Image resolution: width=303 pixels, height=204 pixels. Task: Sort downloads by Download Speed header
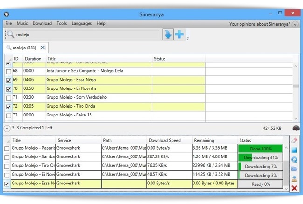pos(170,140)
